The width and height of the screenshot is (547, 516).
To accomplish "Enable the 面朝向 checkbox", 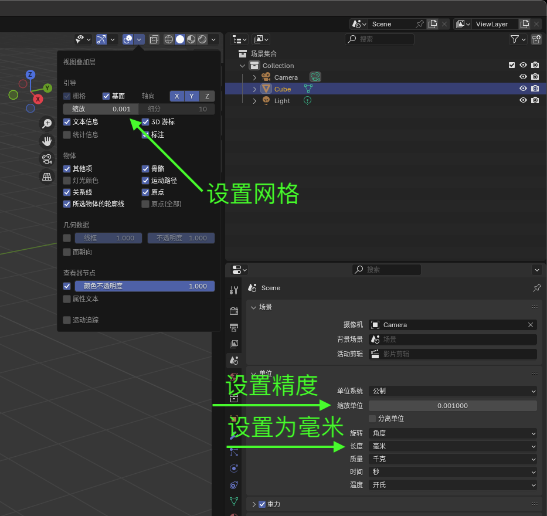I will [67, 252].
